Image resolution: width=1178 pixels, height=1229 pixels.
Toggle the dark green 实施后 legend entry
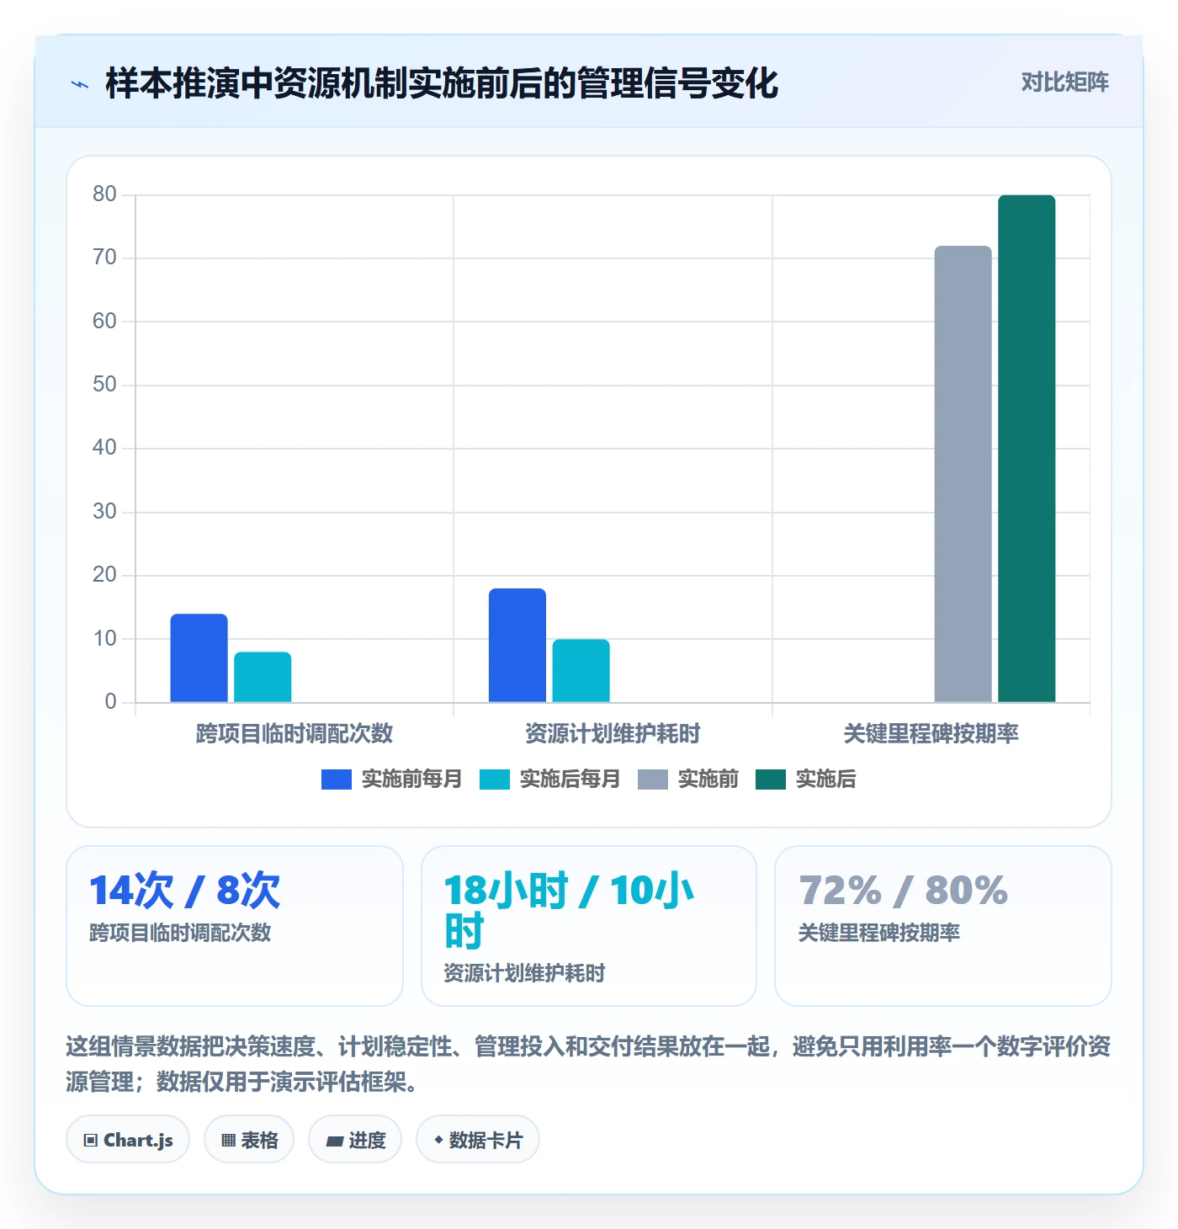806,779
